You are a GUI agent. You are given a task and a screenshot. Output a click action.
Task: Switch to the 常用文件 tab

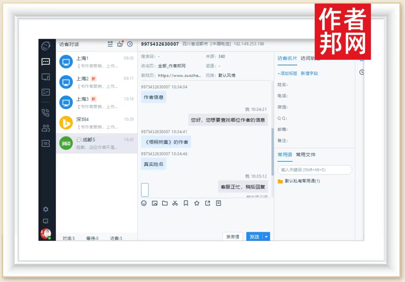(306, 155)
